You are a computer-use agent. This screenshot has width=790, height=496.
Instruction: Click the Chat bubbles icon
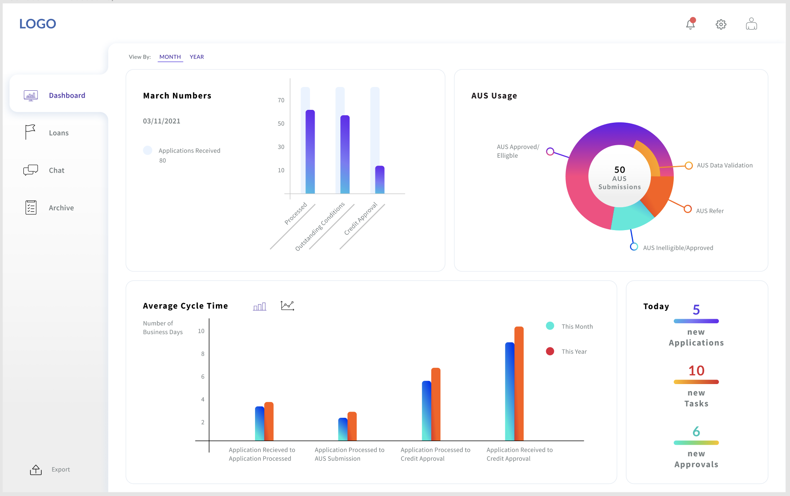click(x=31, y=170)
